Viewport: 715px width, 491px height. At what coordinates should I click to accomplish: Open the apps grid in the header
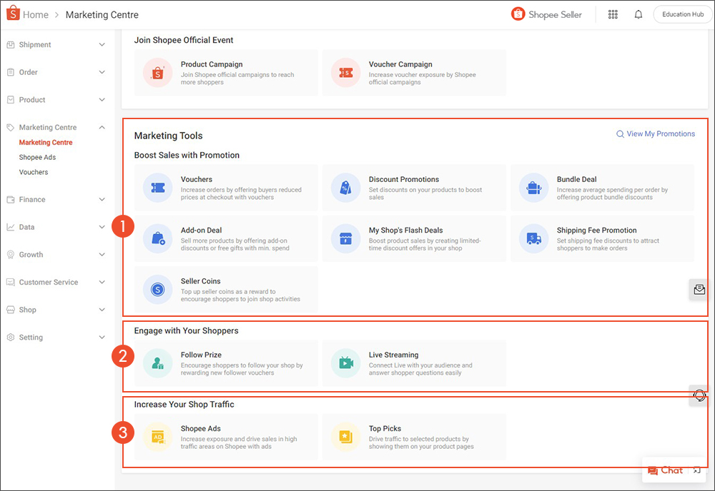613,14
